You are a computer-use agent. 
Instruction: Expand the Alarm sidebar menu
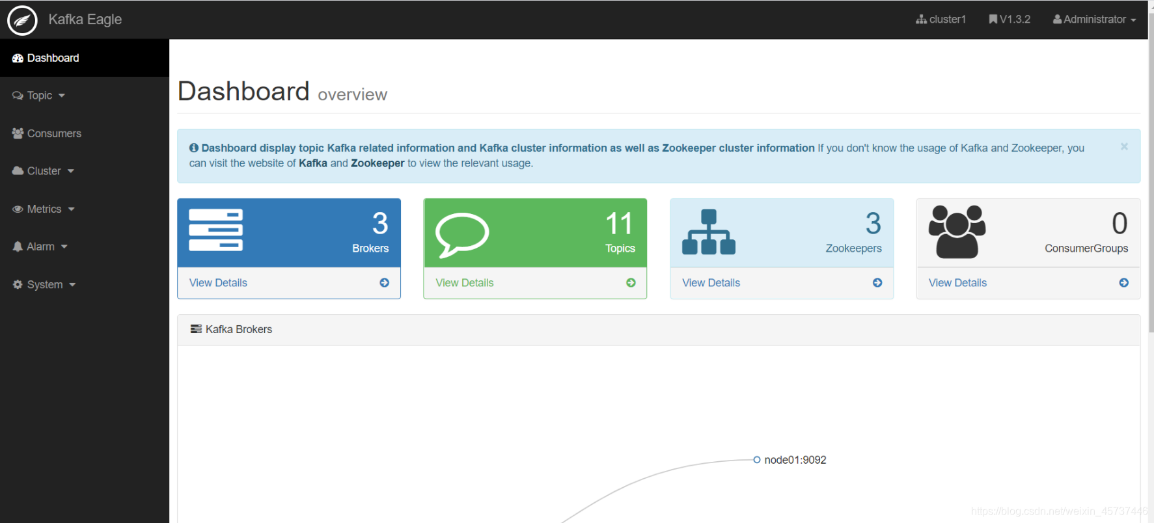[85, 247]
